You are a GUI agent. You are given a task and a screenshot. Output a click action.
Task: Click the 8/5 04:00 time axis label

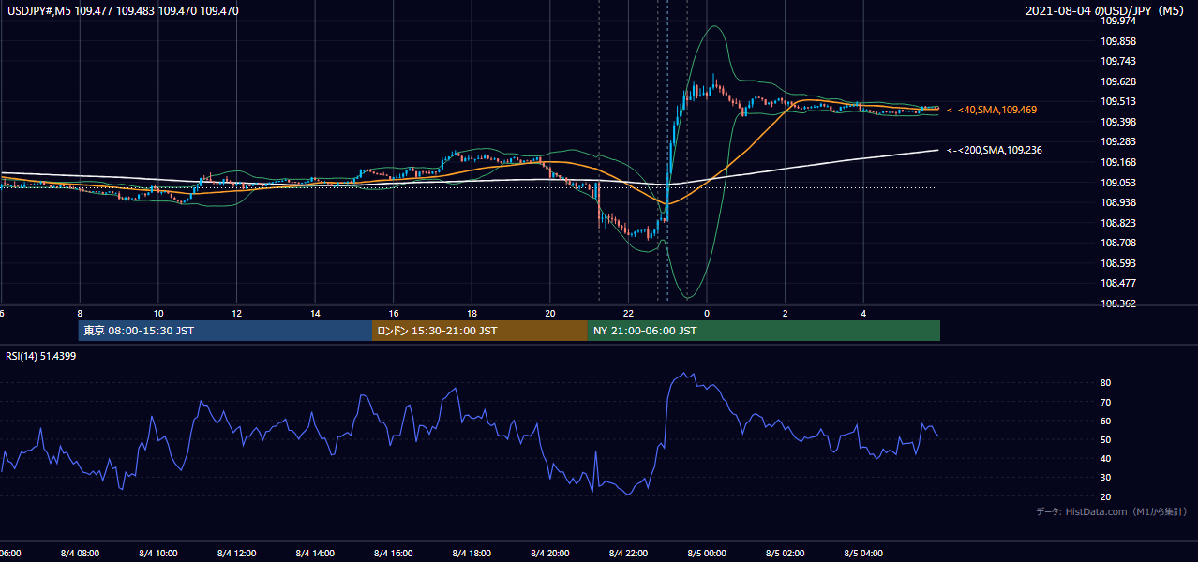point(864,553)
